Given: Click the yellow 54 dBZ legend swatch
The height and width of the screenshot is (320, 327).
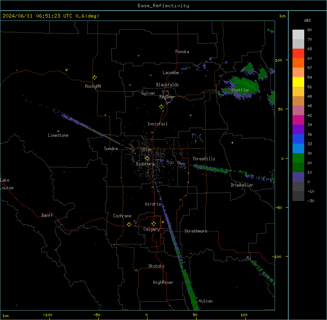Looking at the screenshot, I should (x=298, y=82).
